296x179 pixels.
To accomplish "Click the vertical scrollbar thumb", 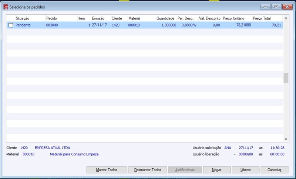I will 286,78.
